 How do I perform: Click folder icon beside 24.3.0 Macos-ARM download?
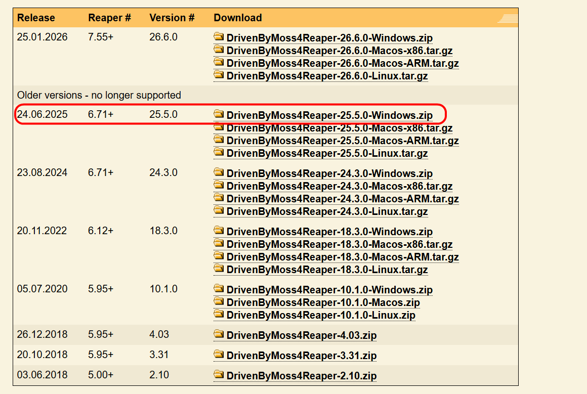(219, 198)
